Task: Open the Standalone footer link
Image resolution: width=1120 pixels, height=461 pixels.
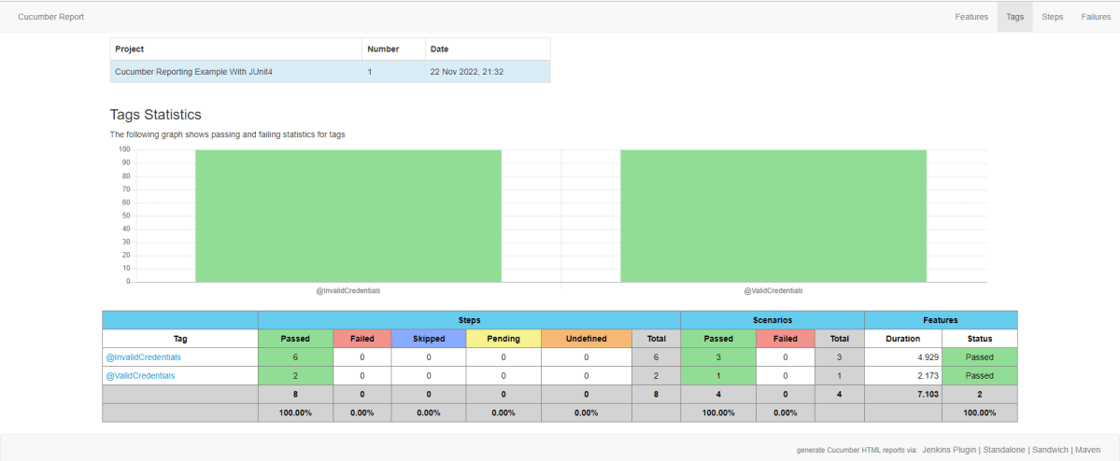Action: [x=1004, y=450]
